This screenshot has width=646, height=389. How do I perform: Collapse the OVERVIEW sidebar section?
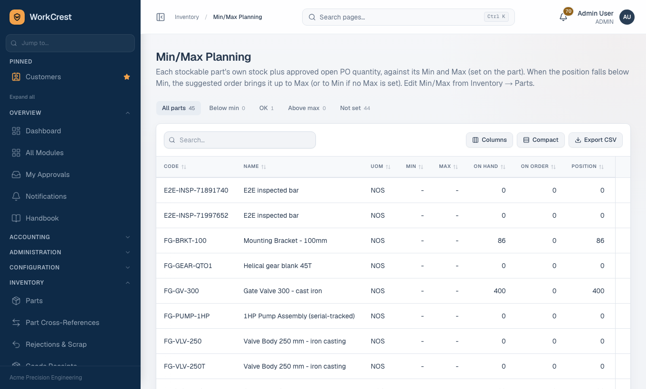(70, 113)
